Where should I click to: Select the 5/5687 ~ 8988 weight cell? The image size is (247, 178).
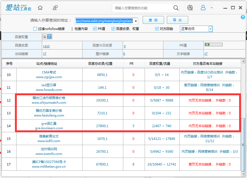(162, 100)
